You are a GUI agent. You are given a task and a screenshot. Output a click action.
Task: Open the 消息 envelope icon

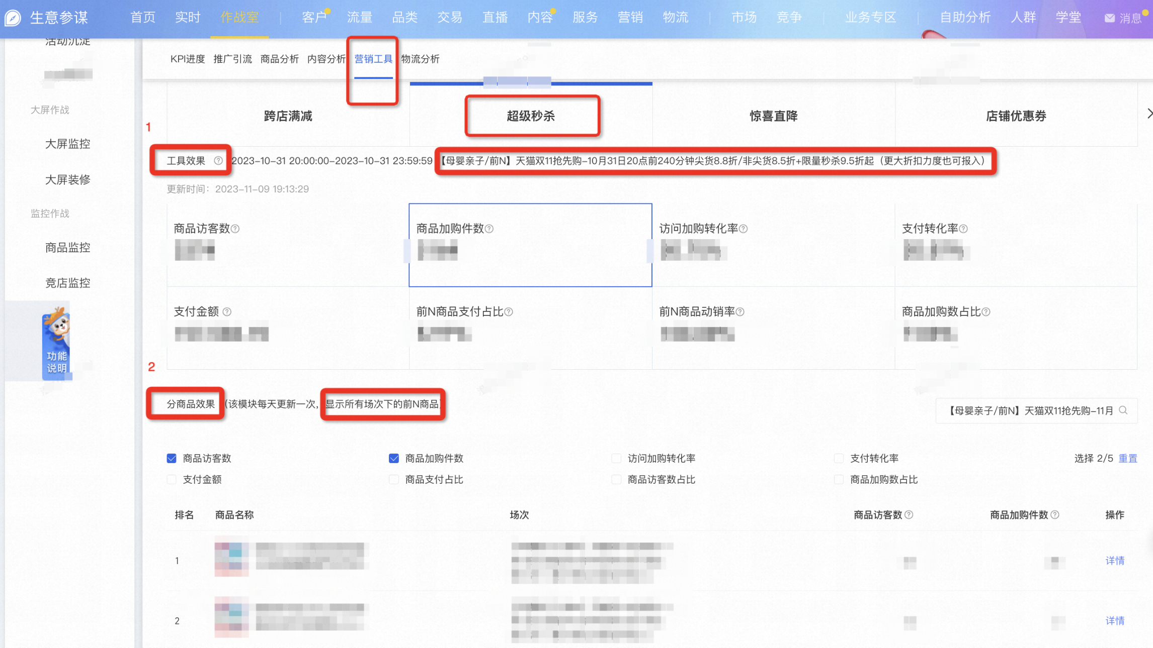click(x=1109, y=18)
